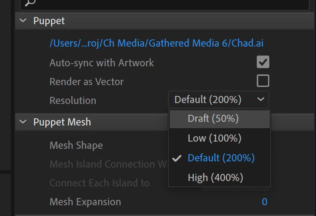Viewport: 316px width, 216px height.
Task: Open the Chad.ai artwork file path link
Action: pyautogui.click(x=156, y=43)
